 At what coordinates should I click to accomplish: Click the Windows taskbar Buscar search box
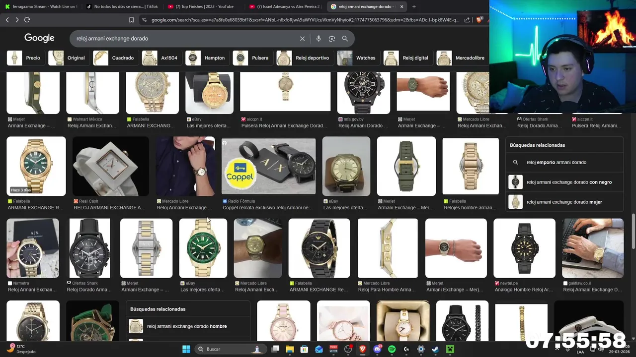pos(230,349)
